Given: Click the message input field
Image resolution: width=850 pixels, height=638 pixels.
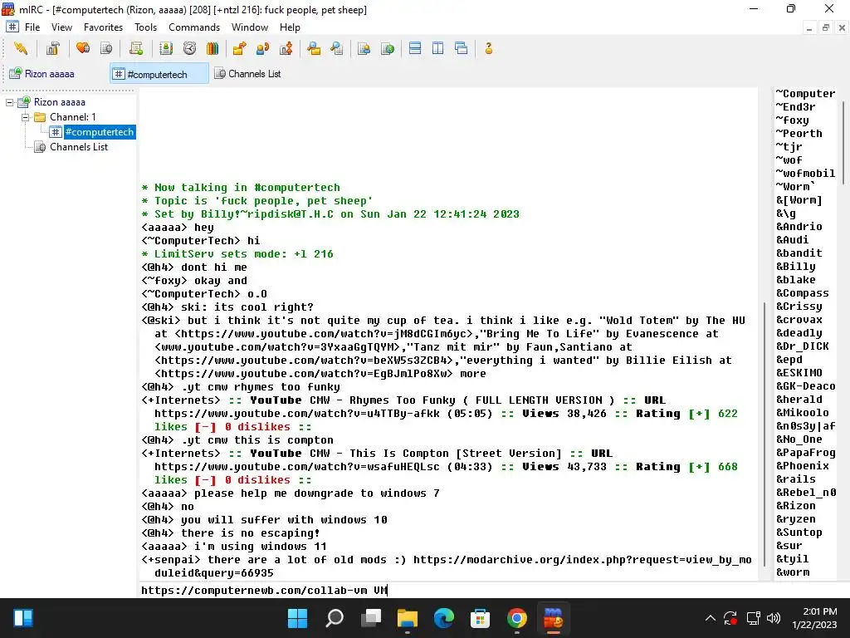Looking at the screenshot, I should (449, 590).
